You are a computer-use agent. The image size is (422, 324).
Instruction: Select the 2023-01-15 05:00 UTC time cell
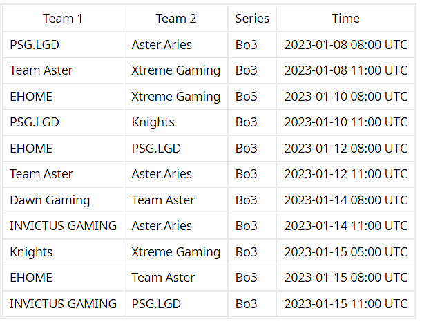345,252
